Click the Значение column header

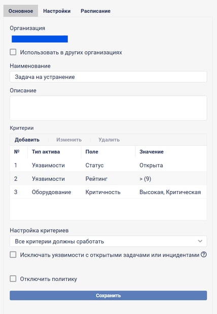point(152,151)
